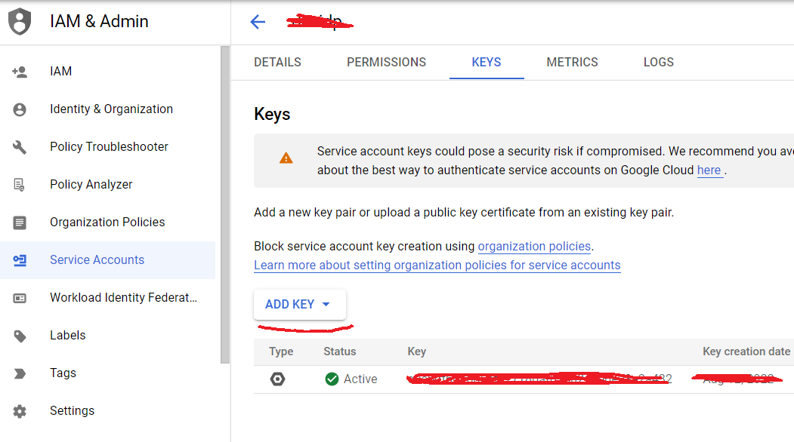Click the Organization Policies list icon
Viewport: 794px width, 442px height.
click(20, 223)
